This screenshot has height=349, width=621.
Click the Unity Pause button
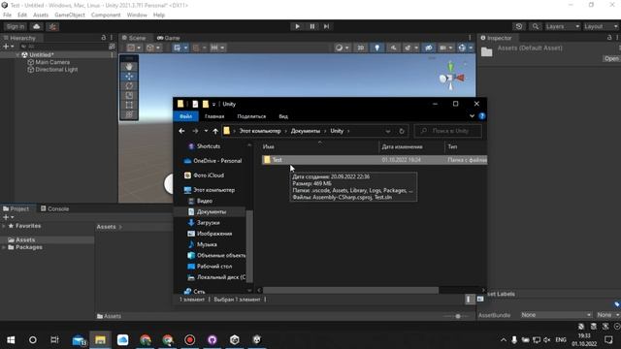(312, 26)
